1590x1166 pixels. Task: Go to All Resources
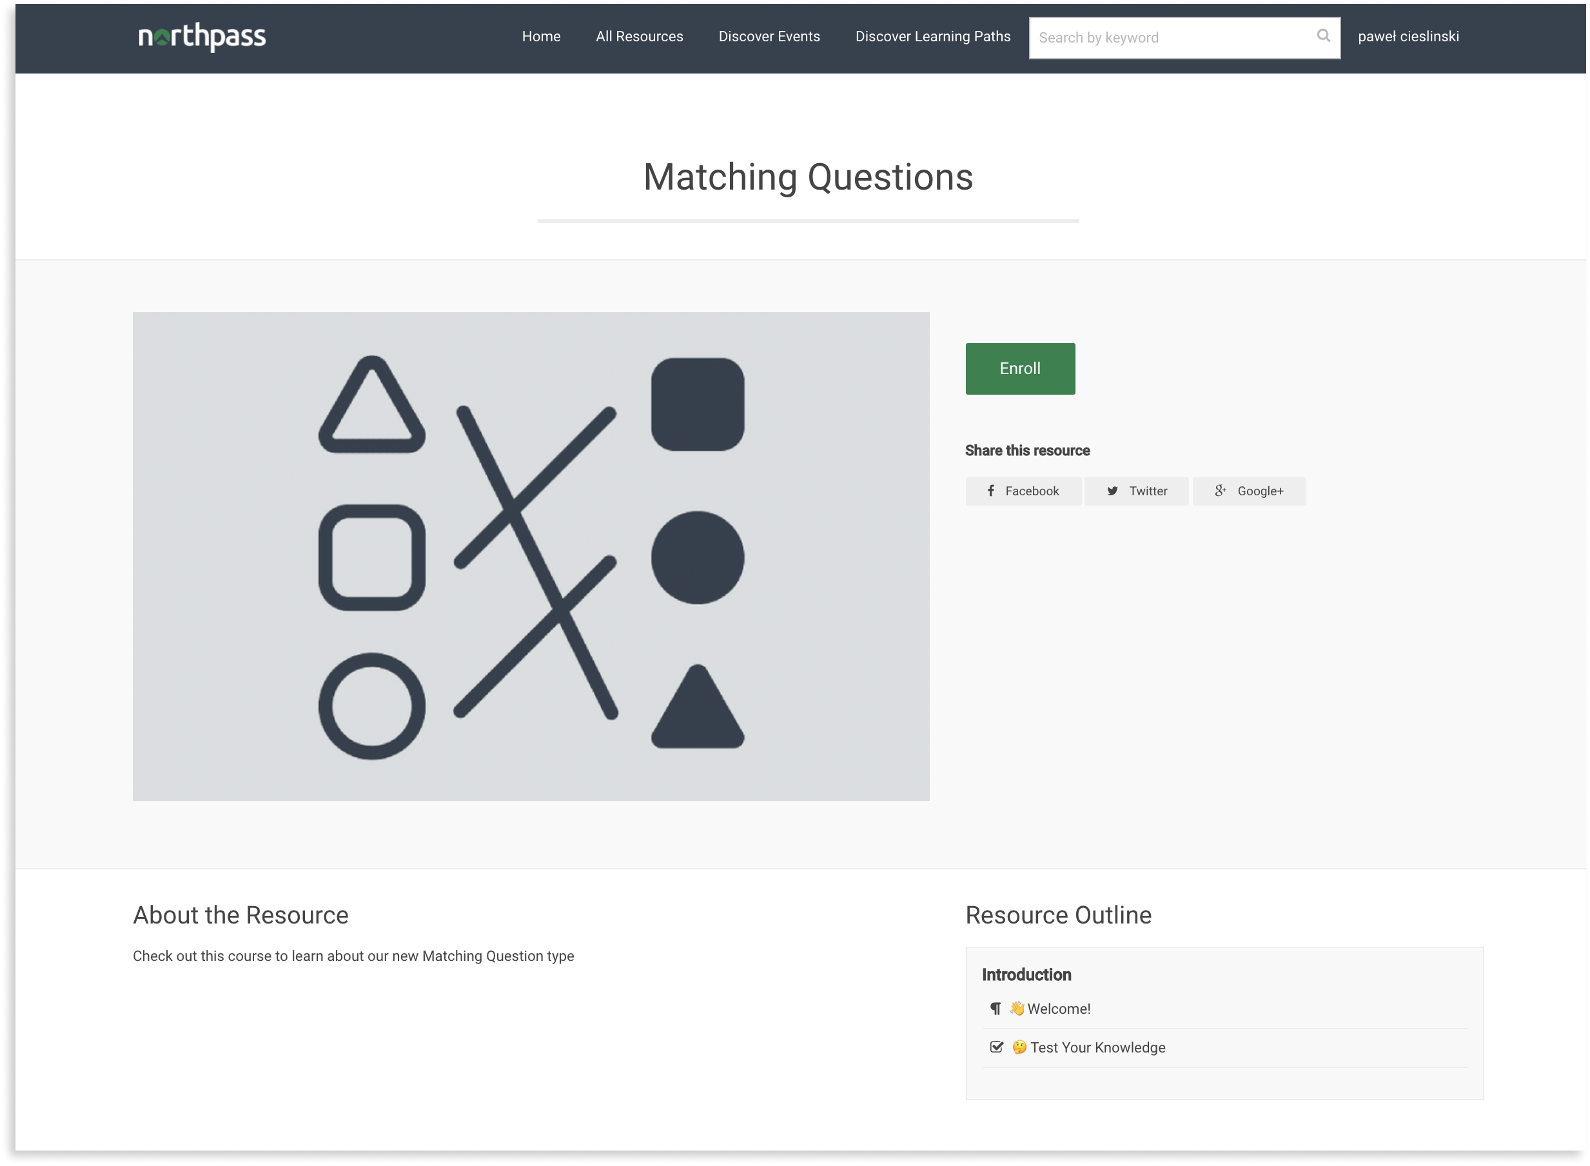[x=640, y=37]
